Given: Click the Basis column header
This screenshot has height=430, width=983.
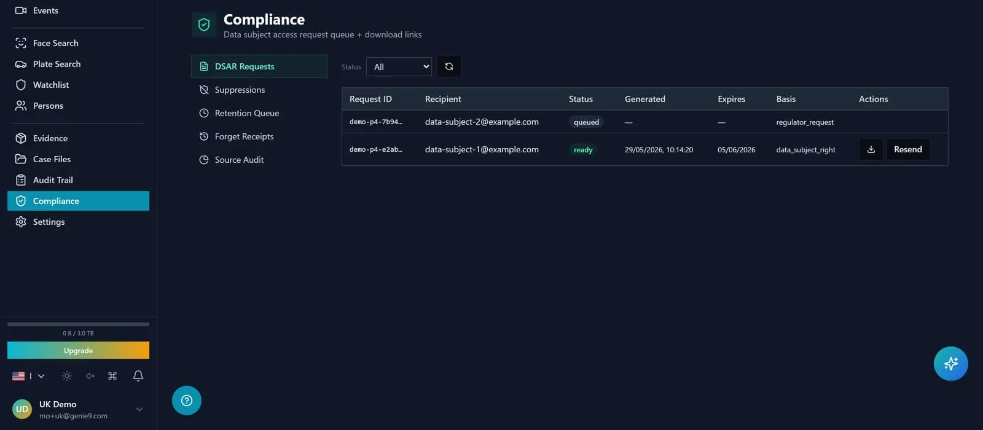Looking at the screenshot, I should click(x=786, y=99).
